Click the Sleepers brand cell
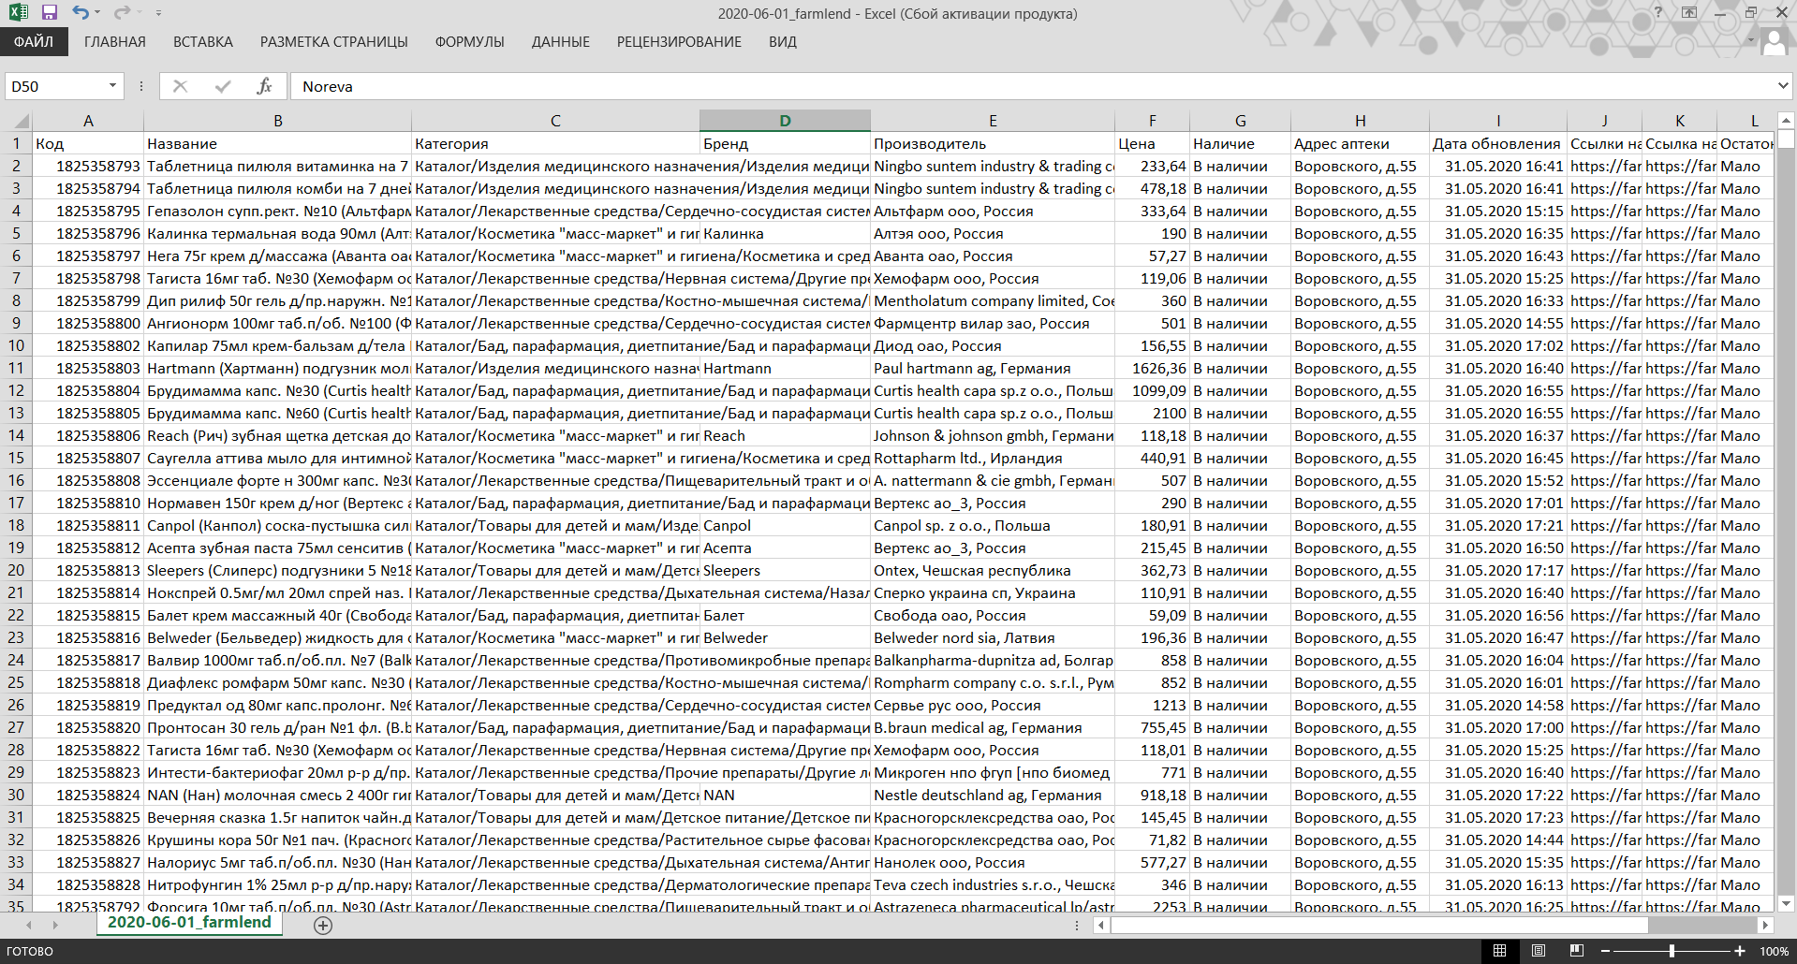Viewport: 1797px width, 964px height. [785, 570]
